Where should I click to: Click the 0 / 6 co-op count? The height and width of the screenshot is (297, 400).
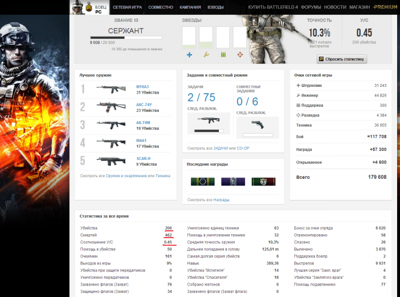coord(247,102)
